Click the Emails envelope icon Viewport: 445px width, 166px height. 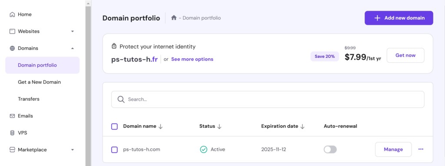12,116
